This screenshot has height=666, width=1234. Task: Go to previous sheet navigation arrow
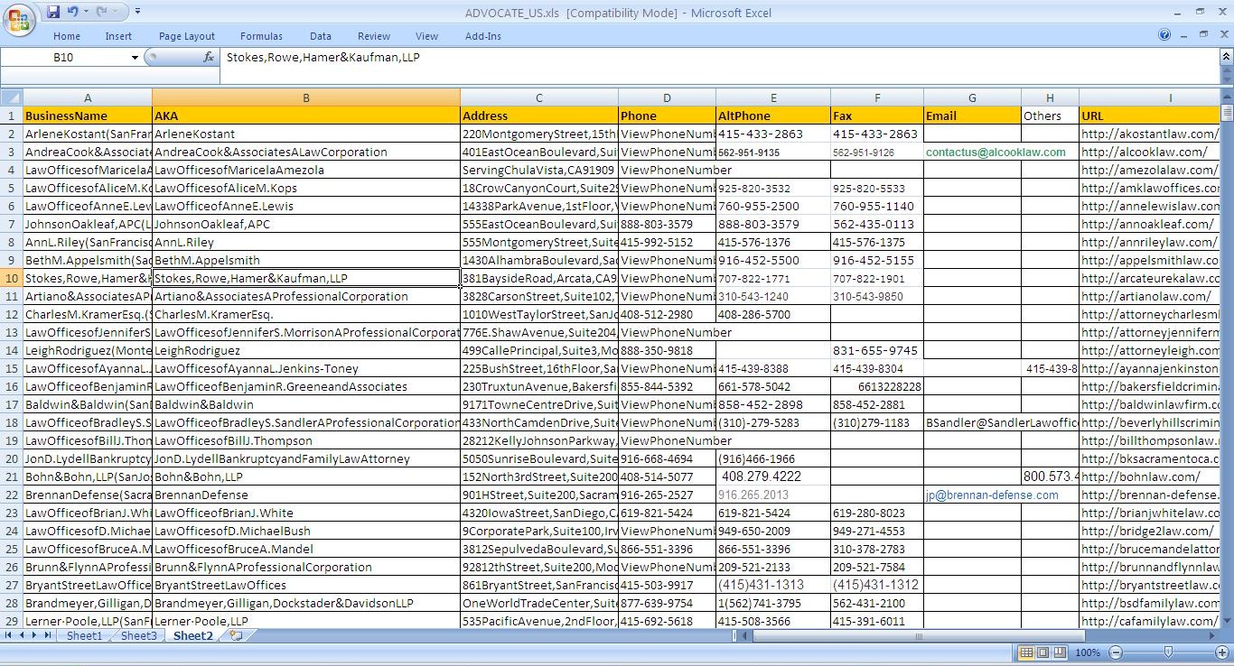click(x=23, y=636)
